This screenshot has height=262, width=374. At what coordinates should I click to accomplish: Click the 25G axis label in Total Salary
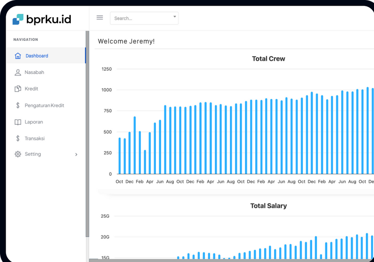tap(105, 216)
